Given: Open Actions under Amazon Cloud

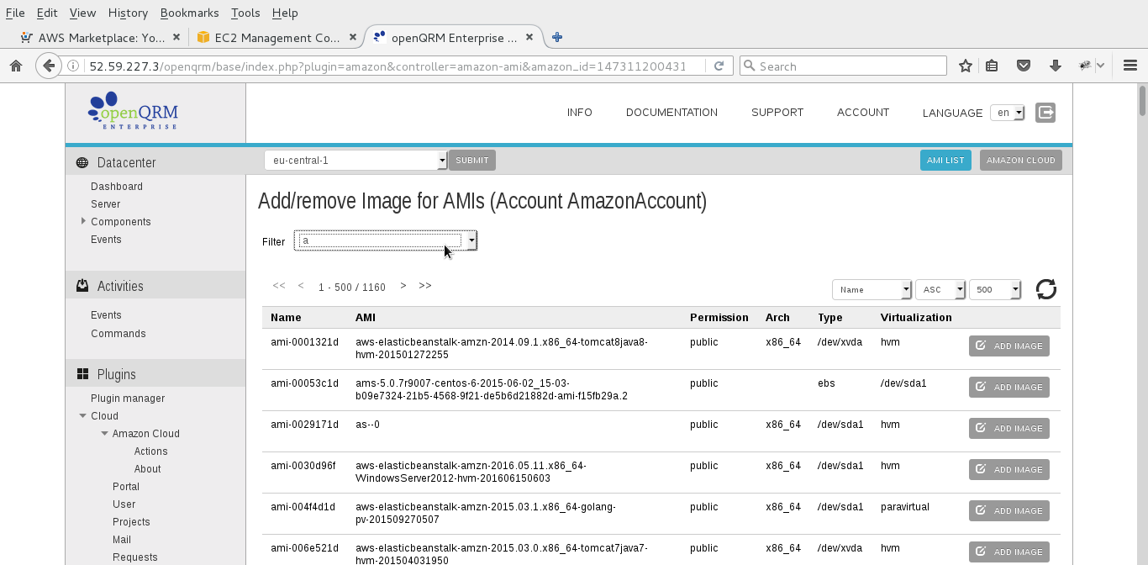Looking at the screenshot, I should tap(151, 451).
